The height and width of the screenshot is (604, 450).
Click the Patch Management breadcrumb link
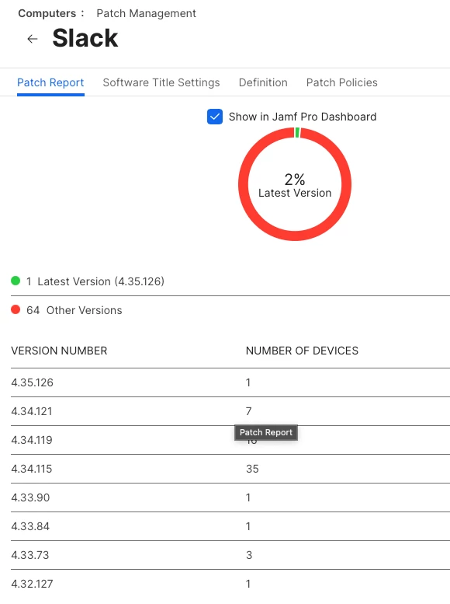[x=146, y=13]
